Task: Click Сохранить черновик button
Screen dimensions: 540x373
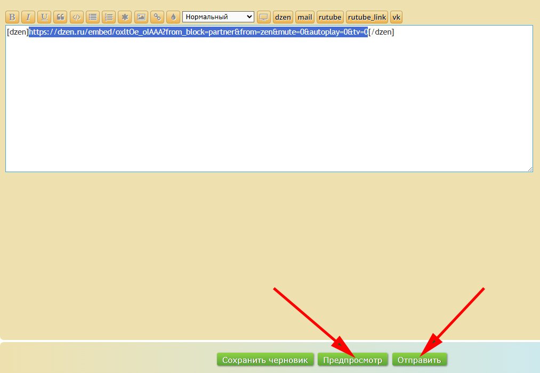Action: 265,360
